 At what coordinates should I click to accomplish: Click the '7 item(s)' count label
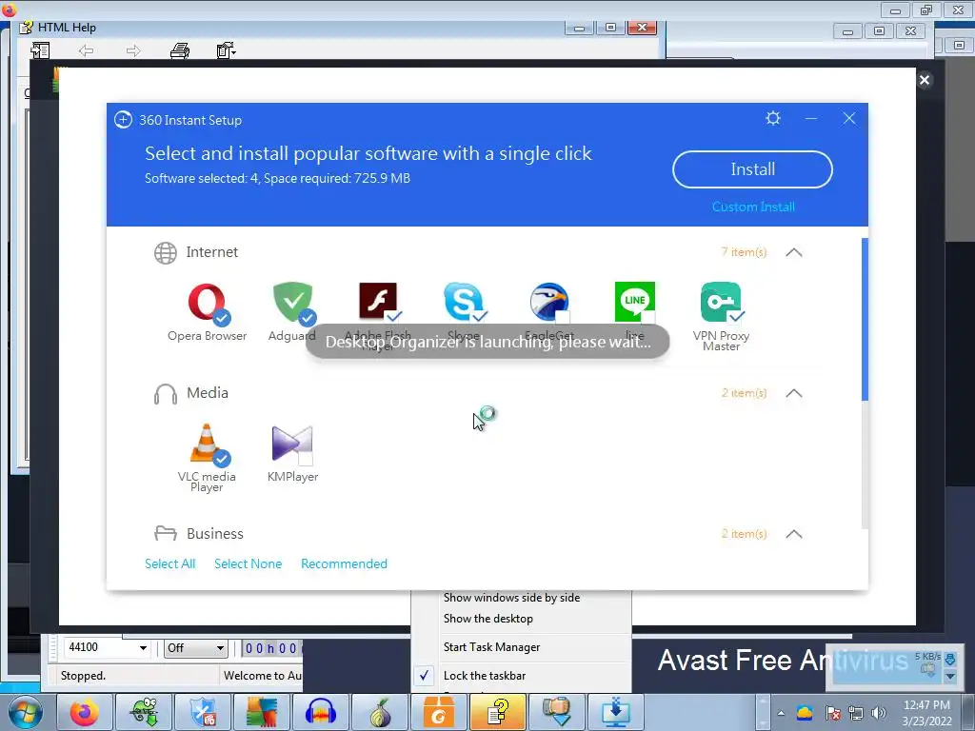pos(744,251)
